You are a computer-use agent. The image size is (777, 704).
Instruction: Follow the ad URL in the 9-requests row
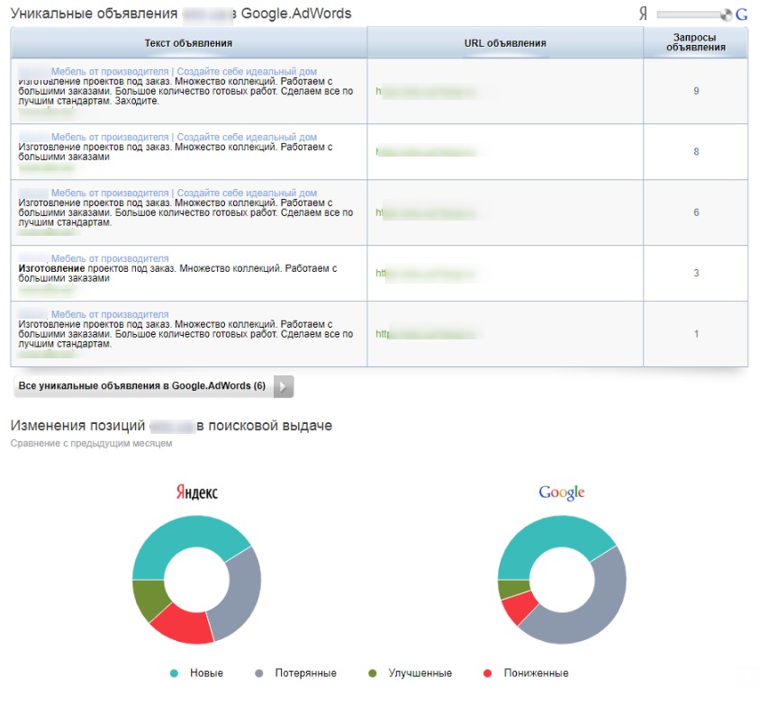tap(426, 91)
